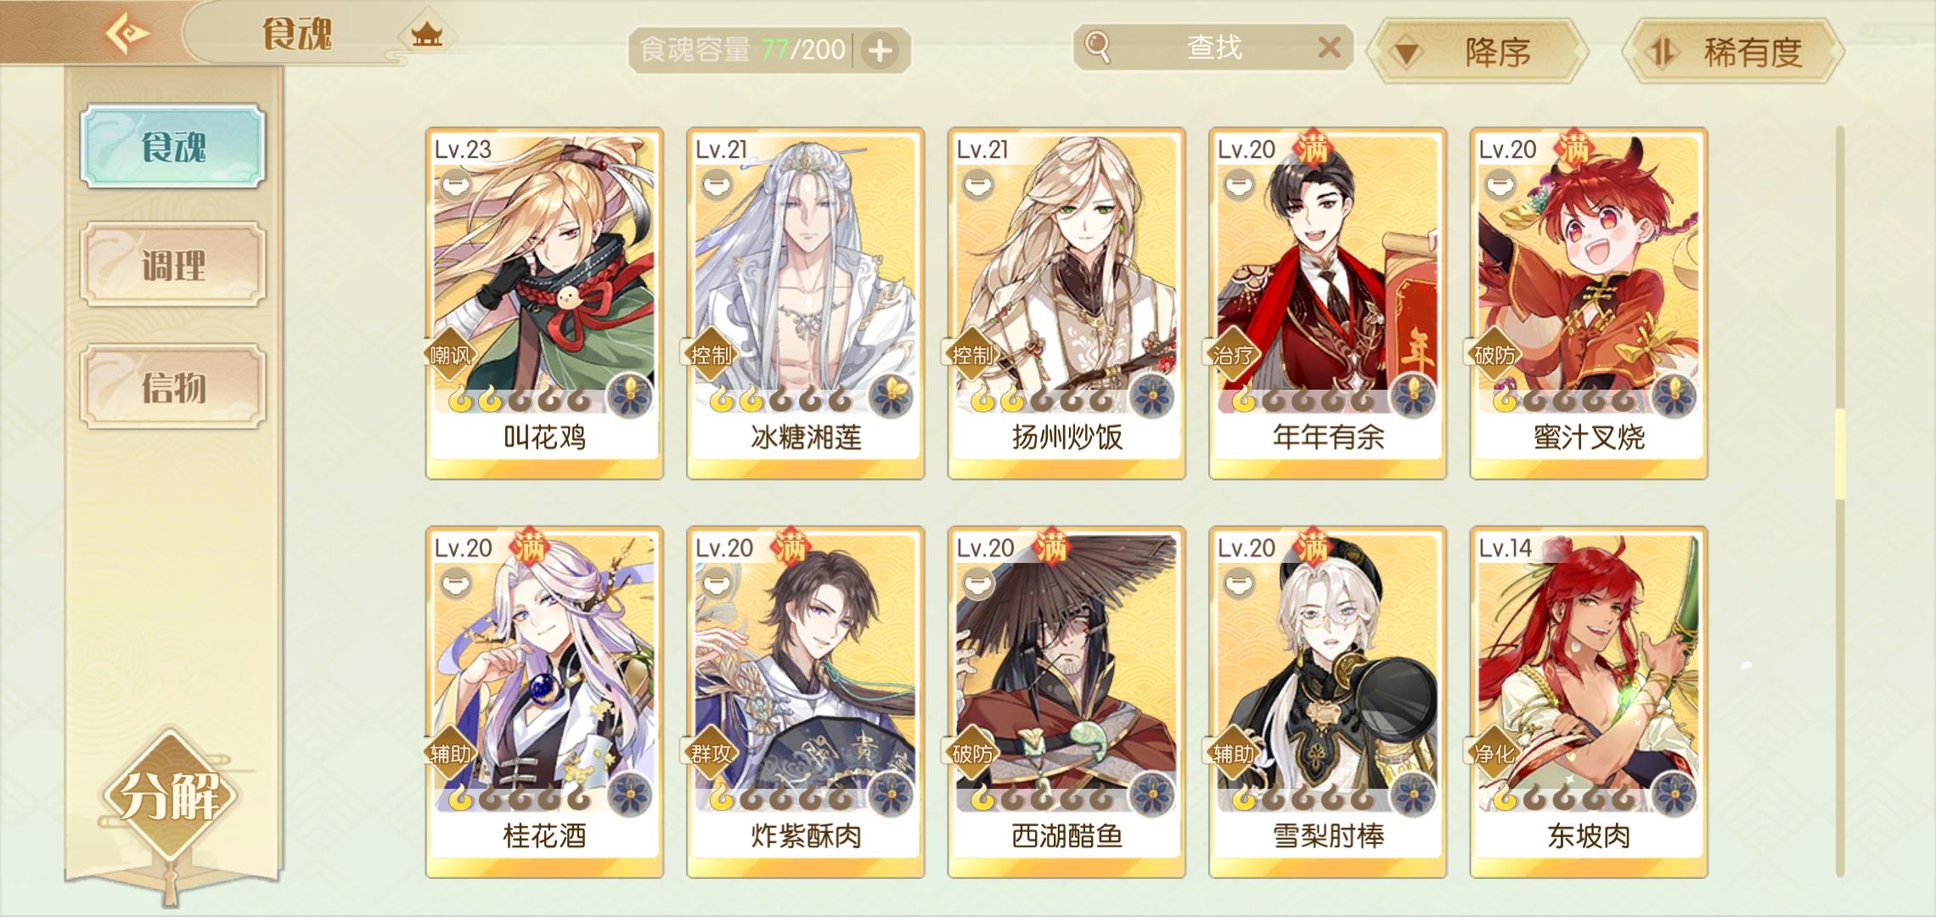Click the magnifier search icon
The height and width of the screenshot is (917, 1936).
coord(1097,48)
